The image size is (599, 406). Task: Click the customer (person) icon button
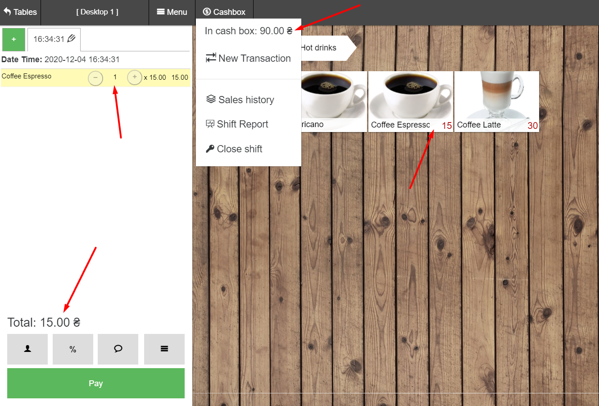tap(27, 349)
